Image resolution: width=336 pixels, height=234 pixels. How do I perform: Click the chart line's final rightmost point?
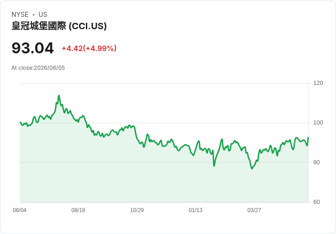tap(308, 137)
